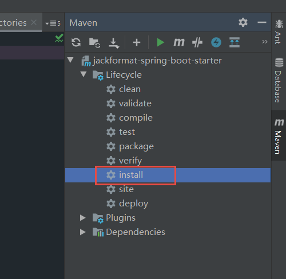The height and width of the screenshot is (279, 286).
Task: Generate sources and update folders icon
Action: (x=94, y=43)
